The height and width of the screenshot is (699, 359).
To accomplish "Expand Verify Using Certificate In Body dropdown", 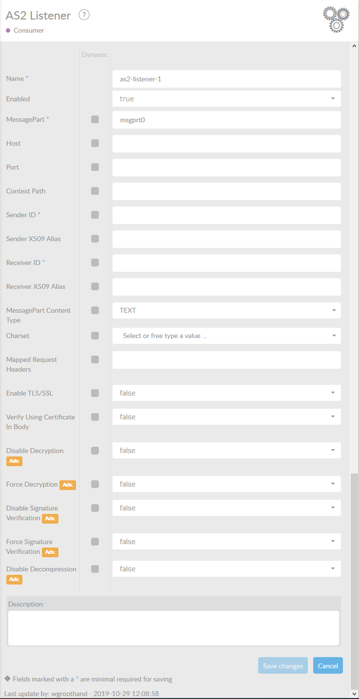I will click(x=227, y=417).
